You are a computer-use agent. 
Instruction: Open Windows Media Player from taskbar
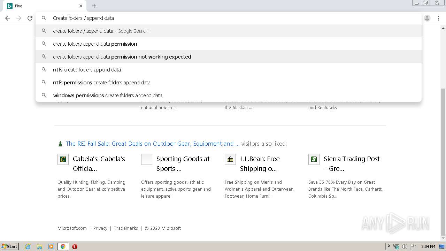pos(51,246)
